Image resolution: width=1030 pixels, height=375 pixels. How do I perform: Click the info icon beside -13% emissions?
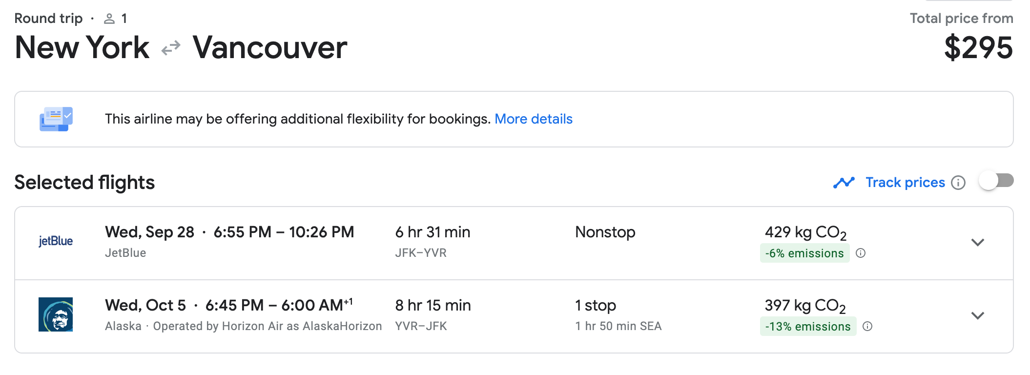point(867,326)
